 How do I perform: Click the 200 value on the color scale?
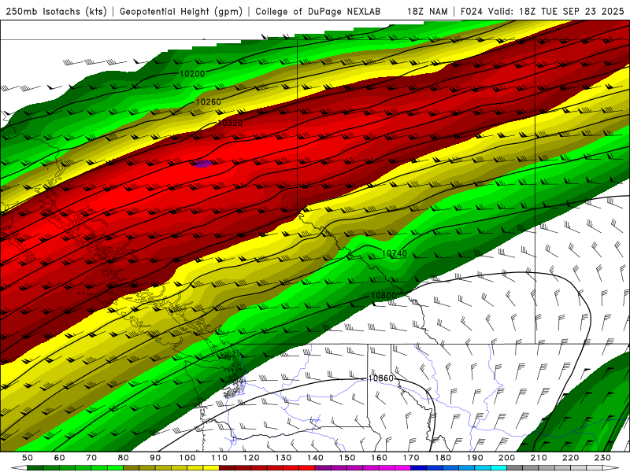click(506, 458)
